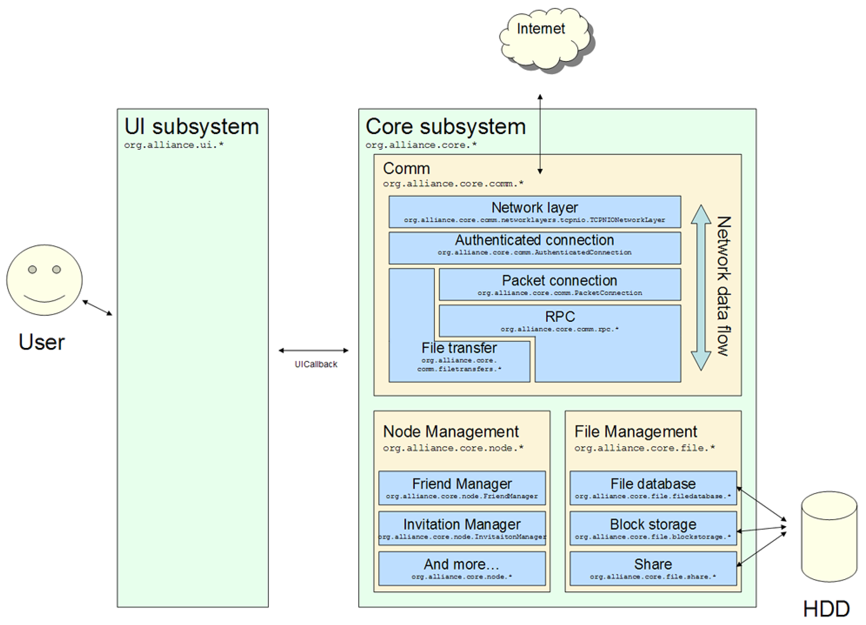This screenshot has height=625, width=866.
Task: Click the vertical arrow connecting Internet to Comm
Action: 540,134
